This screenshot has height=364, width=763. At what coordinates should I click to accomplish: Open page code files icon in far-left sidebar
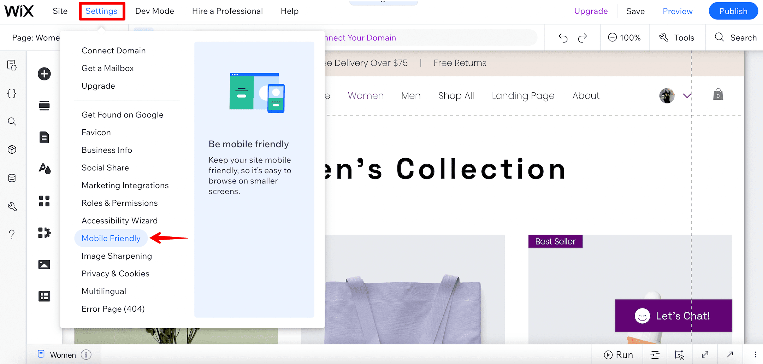[12, 65]
